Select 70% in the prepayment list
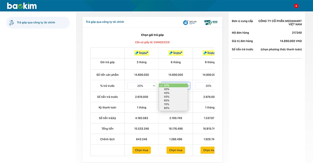This screenshot has width=313, height=163. tap(167, 104)
